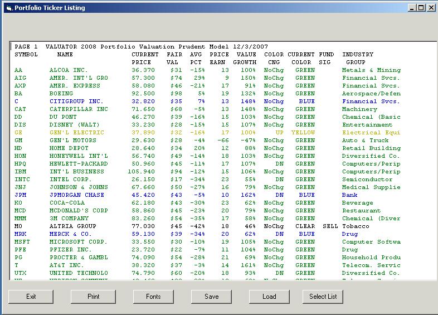Open Select List button

(x=323, y=297)
